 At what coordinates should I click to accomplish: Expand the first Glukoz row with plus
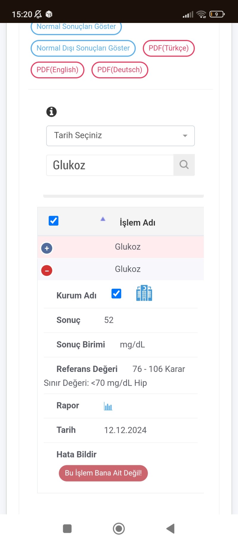[x=47, y=248]
